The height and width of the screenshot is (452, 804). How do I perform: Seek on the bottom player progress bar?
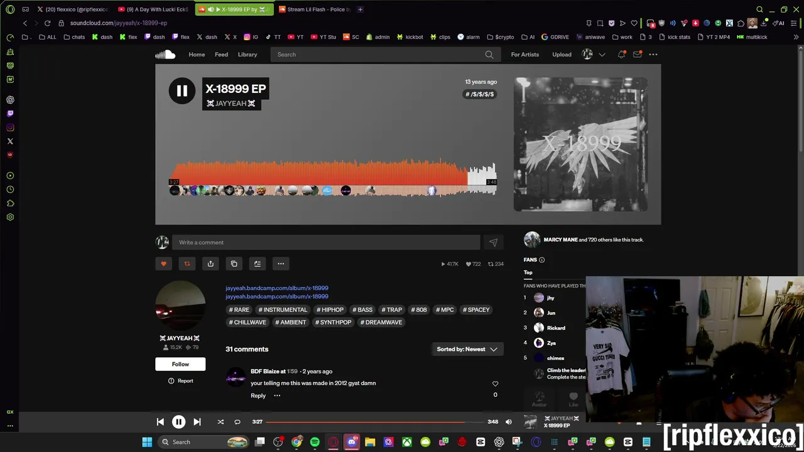click(x=375, y=422)
